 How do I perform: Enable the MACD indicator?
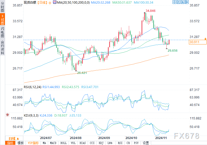coord(53,143)
